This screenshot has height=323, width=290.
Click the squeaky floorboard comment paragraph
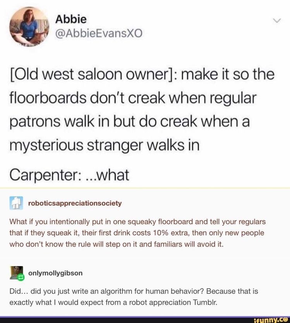tap(137, 233)
